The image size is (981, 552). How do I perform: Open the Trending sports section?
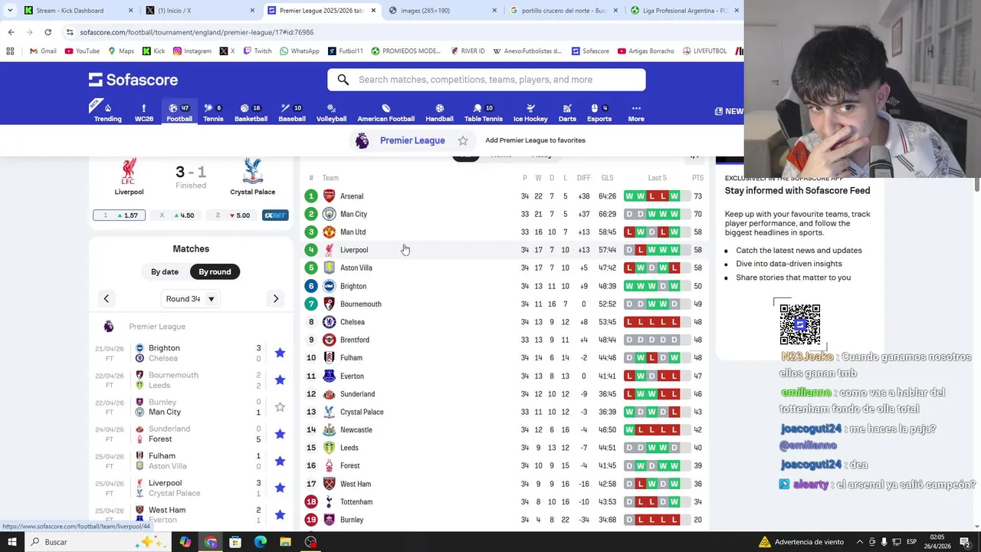coord(107,113)
